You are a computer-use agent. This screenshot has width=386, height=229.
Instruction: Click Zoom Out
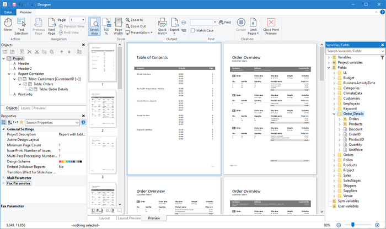[136, 26]
